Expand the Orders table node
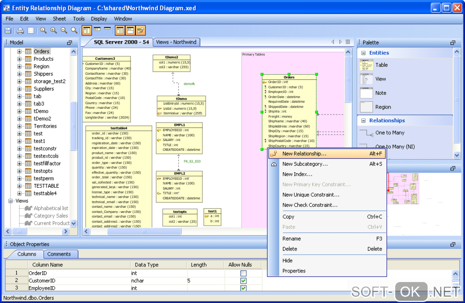The width and height of the screenshot is (465, 303). [x=19, y=51]
